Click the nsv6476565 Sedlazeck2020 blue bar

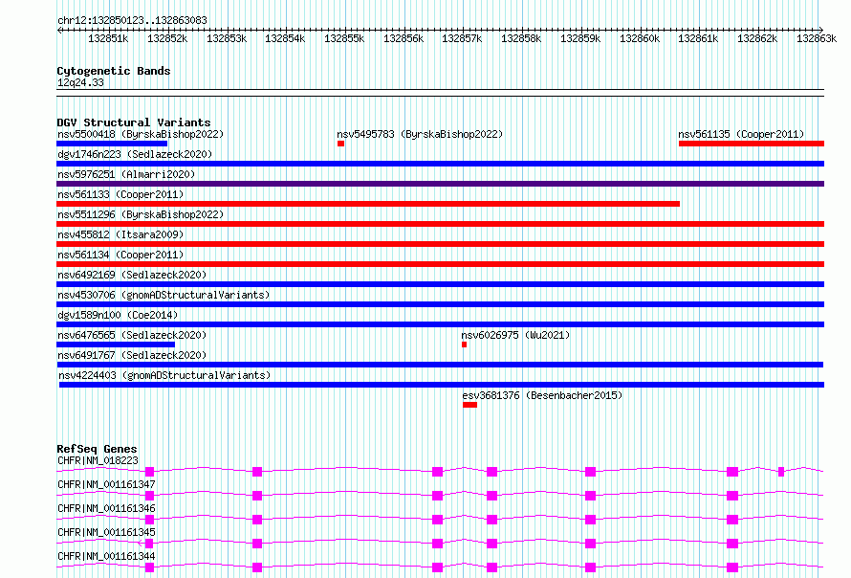[x=116, y=345]
